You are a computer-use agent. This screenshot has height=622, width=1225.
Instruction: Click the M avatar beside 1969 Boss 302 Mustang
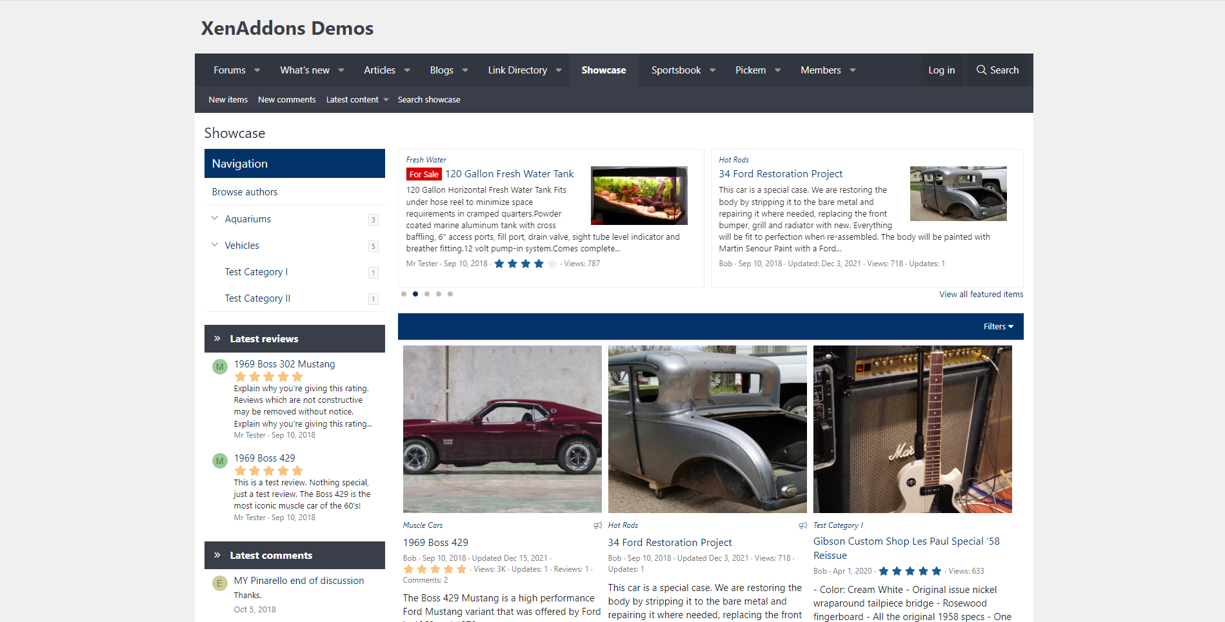pos(220,367)
